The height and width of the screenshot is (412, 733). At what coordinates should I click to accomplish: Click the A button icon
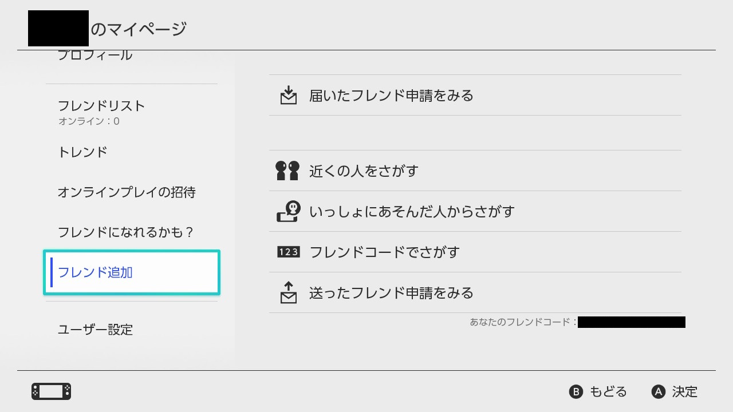point(659,391)
